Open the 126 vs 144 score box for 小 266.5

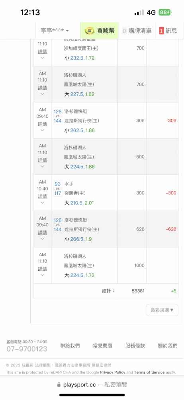(x=58, y=225)
